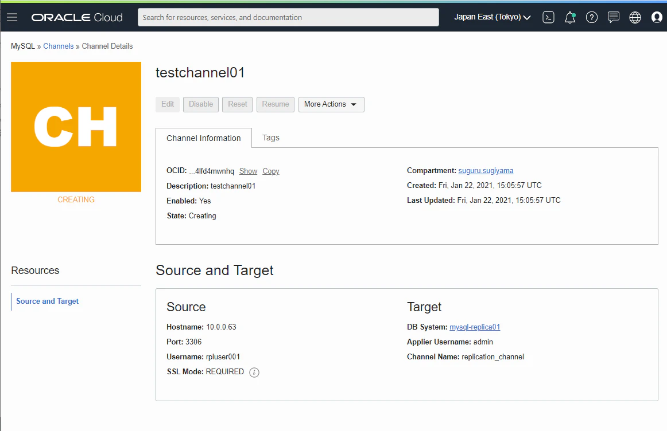Image resolution: width=667 pixels, height=431 pixels.
Task: Switch to the Tags tab
Action: [270, 138]
